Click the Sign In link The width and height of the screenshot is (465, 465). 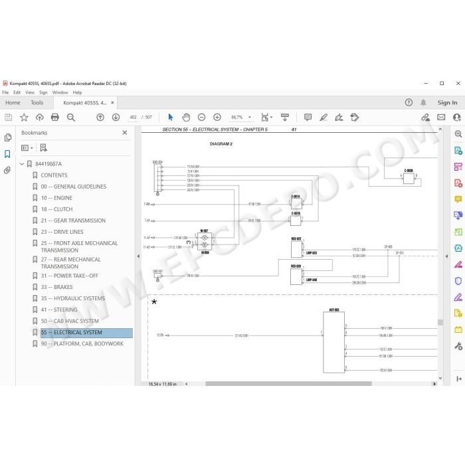point(447,102)
